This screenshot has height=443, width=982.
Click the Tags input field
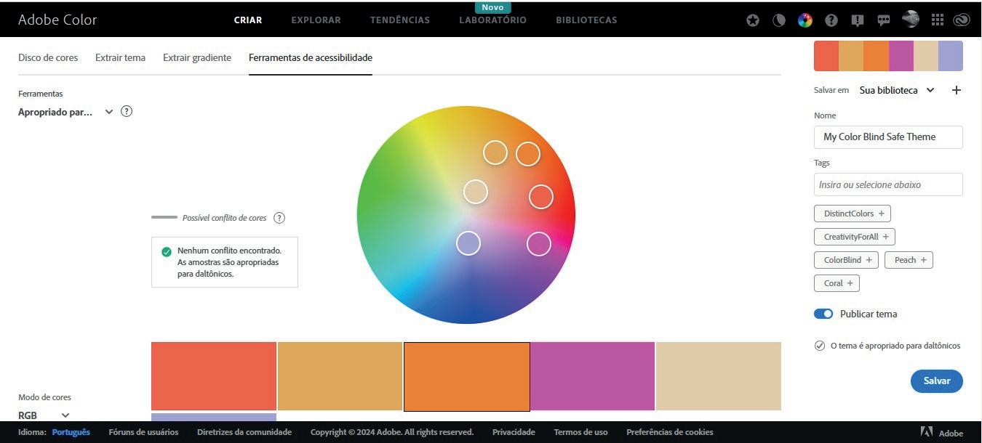[888, 184]
